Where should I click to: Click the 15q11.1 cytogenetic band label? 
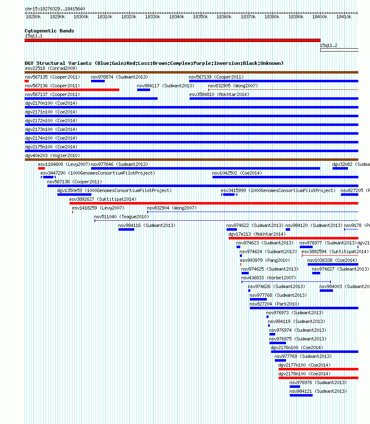pyautogui.click(x=34, y=36)
